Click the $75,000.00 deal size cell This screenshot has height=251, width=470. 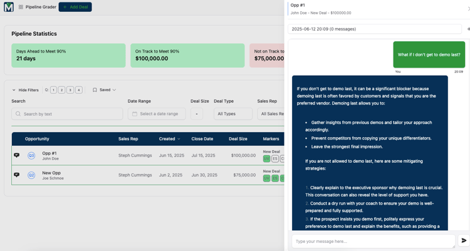244,175
